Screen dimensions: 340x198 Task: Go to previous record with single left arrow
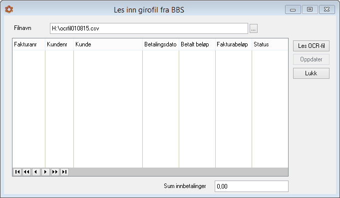coord(36,172)
